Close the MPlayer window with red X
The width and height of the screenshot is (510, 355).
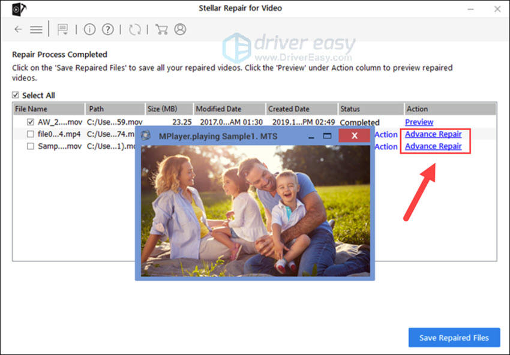354,136
